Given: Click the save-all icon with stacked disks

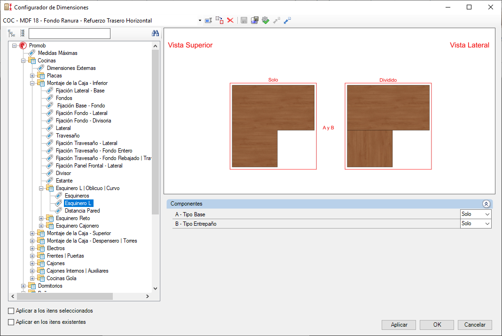Looking at the screenshot, I should (254, 21).
